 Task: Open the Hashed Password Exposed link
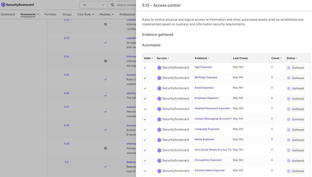tap(212, 108)
